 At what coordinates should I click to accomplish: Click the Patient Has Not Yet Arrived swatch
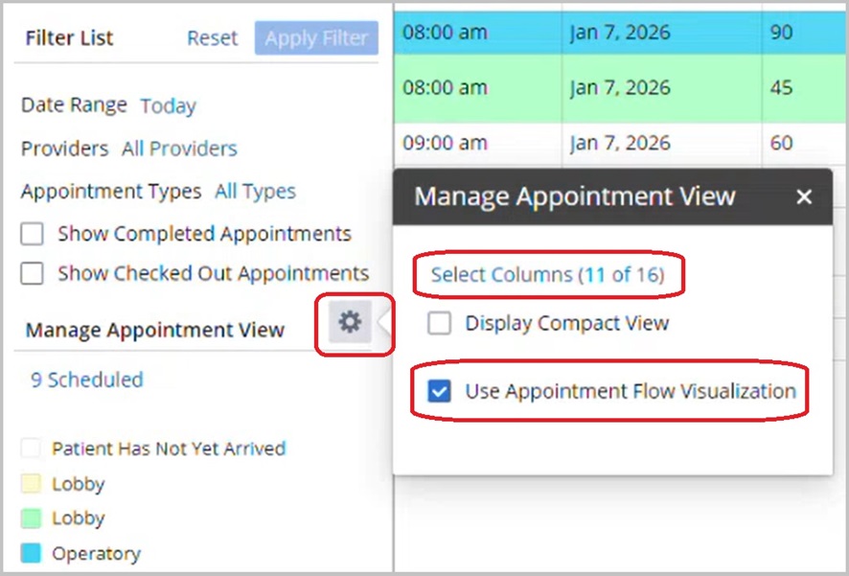(x=32, y=449)
